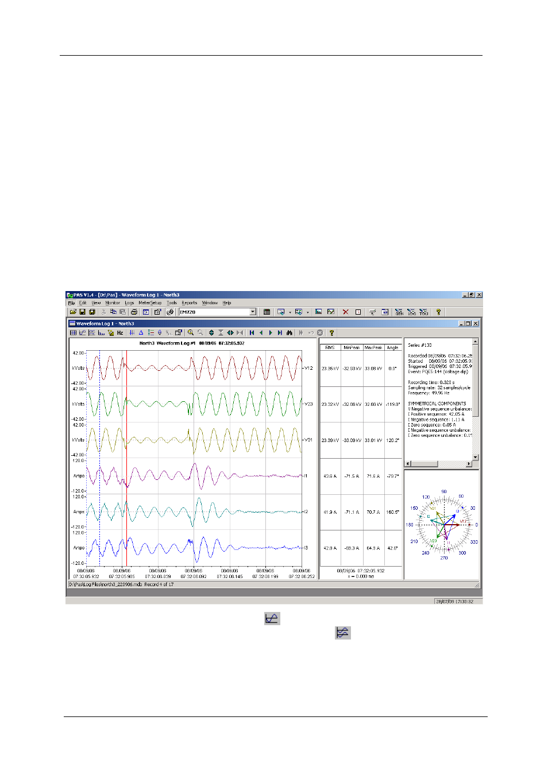Jump to first record with skip-back arrow
Image resolution: width=548 pixels, height=775 pixels.
pos(252,332)
